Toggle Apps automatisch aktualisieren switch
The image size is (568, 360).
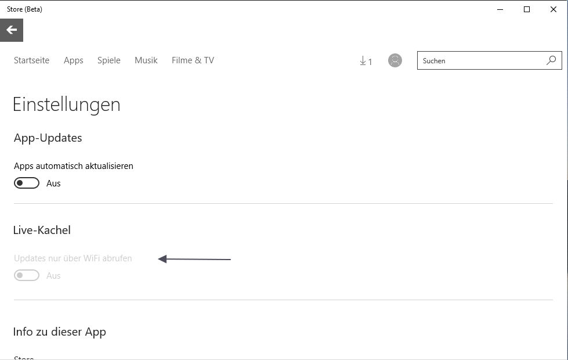tap(27, 183)
